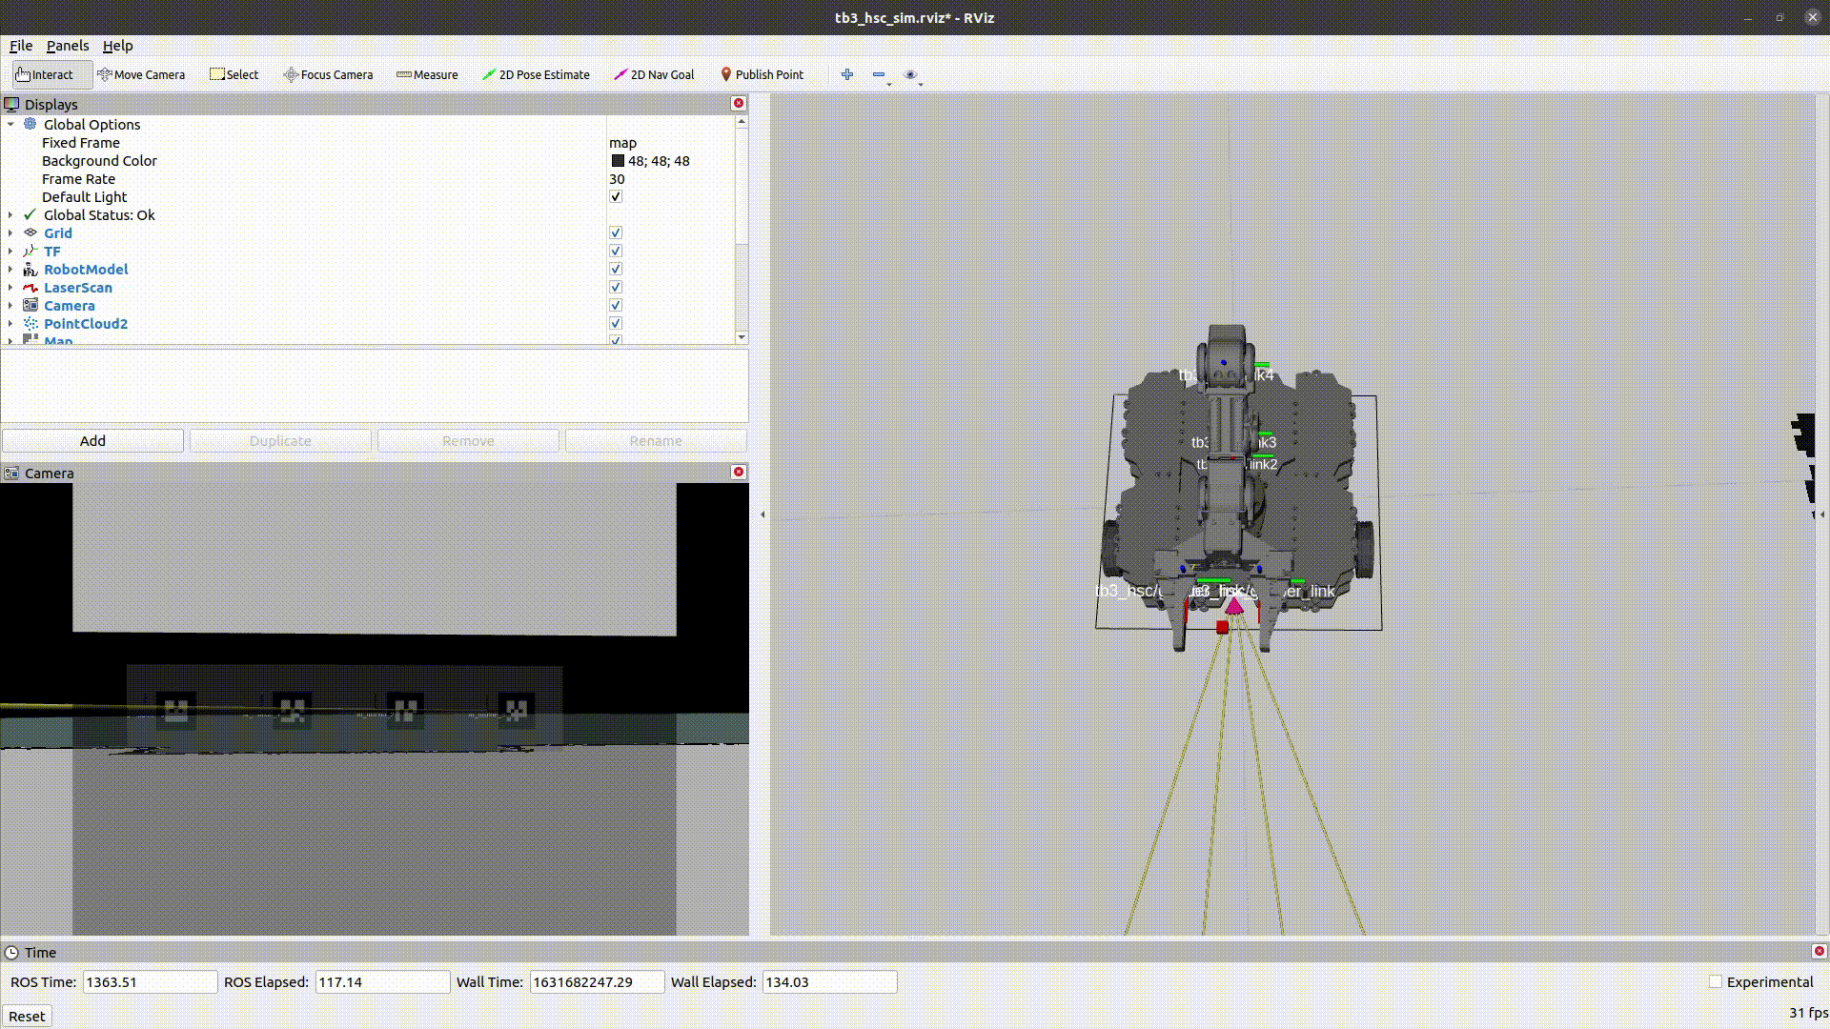Activate the Focus Camera tool
This screenshot has width=1830, height=1029.
(328, 74)
